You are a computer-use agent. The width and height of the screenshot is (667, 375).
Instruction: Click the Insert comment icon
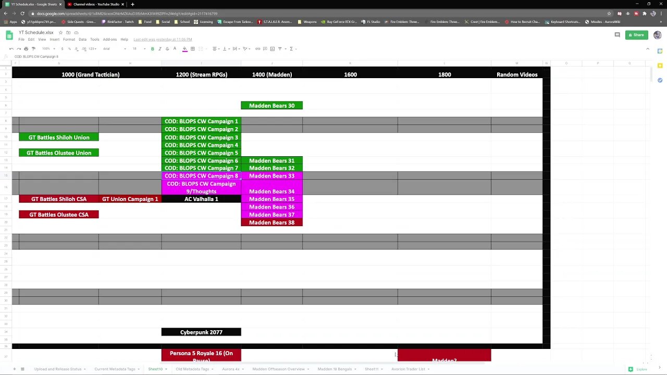265,49
